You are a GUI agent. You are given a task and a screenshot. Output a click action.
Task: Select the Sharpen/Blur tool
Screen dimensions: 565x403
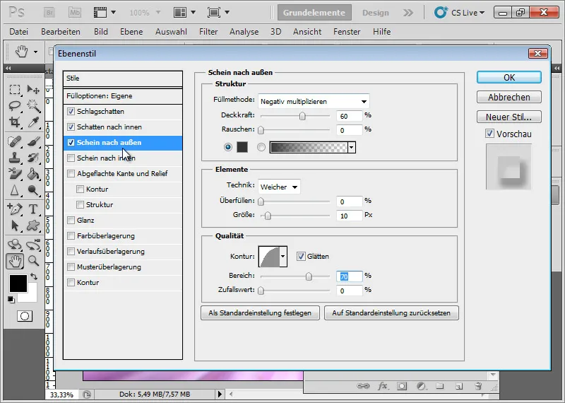(15, 190)
